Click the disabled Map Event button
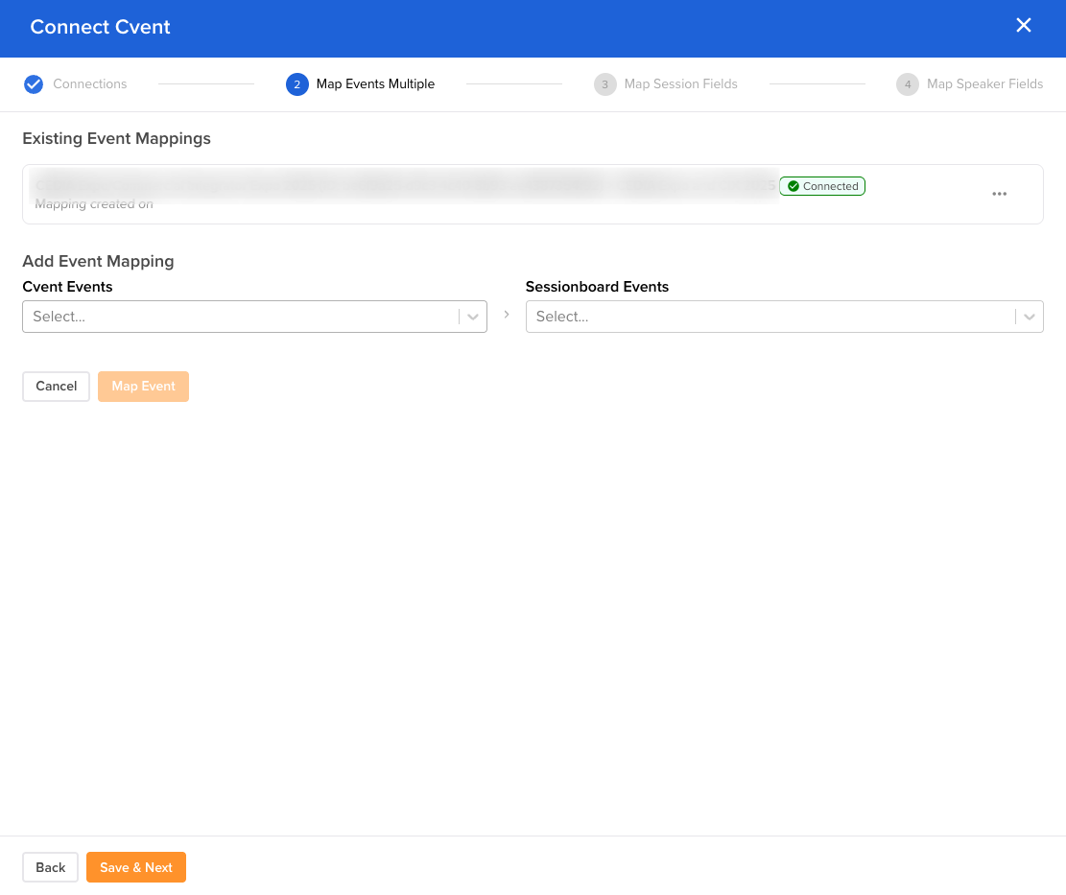 [x=143, y=386]
